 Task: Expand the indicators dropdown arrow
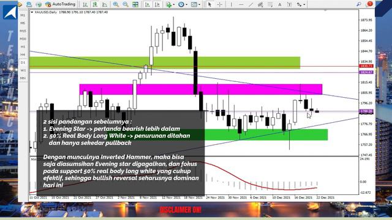click(x=174, y=4)
